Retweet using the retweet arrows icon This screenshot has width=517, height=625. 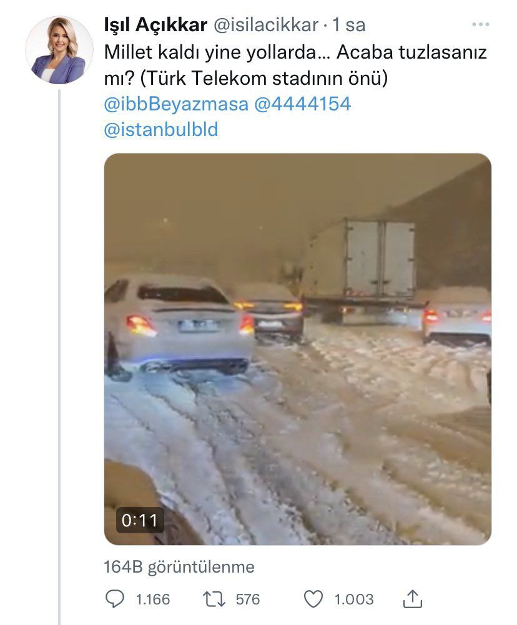click(214, 599)
